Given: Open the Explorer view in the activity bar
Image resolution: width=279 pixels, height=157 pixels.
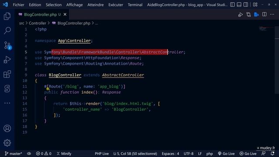Looking at the screenshot, I should pos(7,16).
